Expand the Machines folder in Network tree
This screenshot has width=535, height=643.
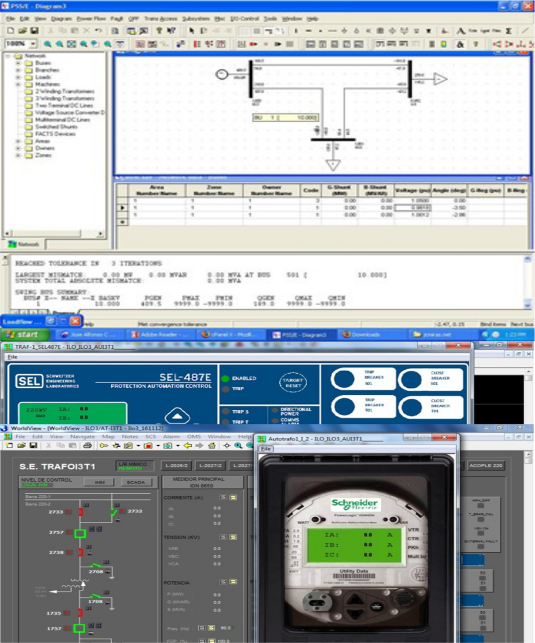pos(18,85)
